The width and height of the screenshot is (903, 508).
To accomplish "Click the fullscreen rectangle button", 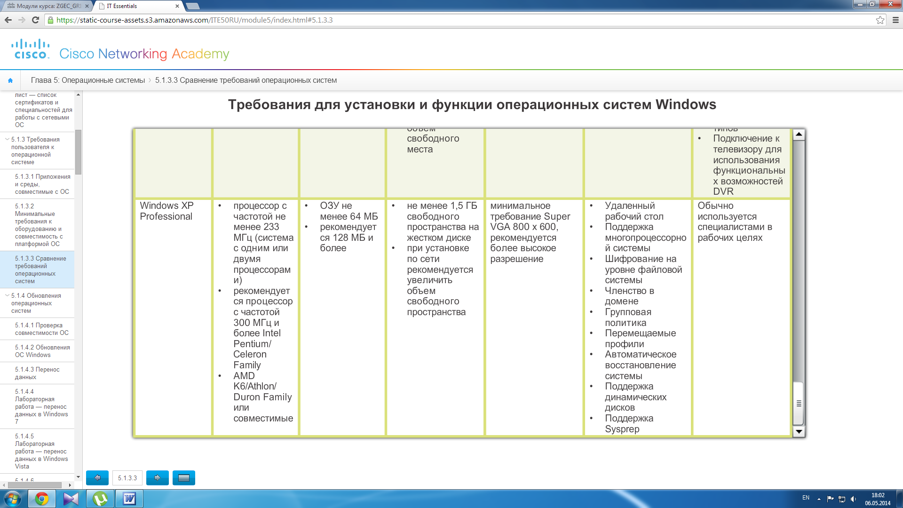I will [184, 478].
